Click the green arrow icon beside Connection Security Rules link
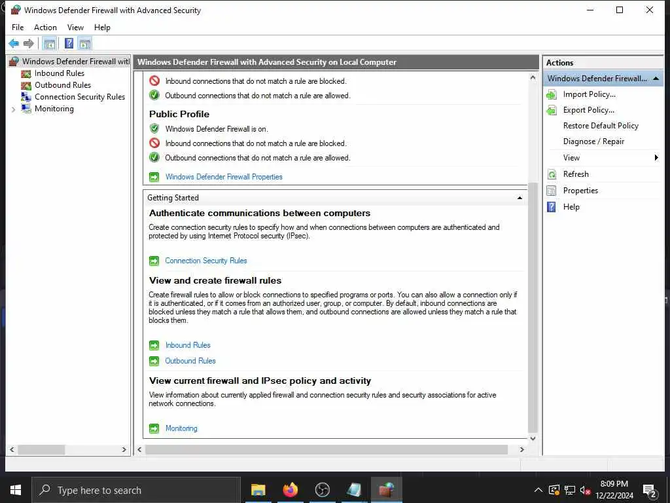670x503 pixels. click(x=154, y=261)
